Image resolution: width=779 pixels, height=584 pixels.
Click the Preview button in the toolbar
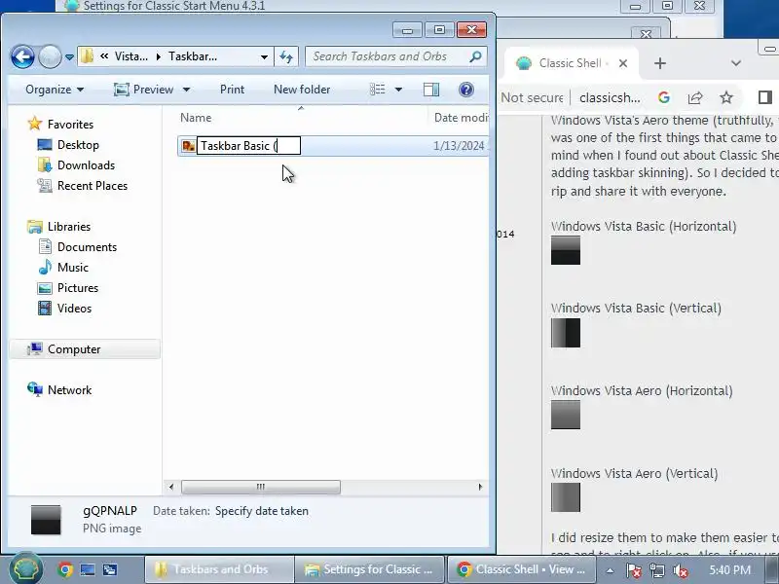[x=143, y=90]
